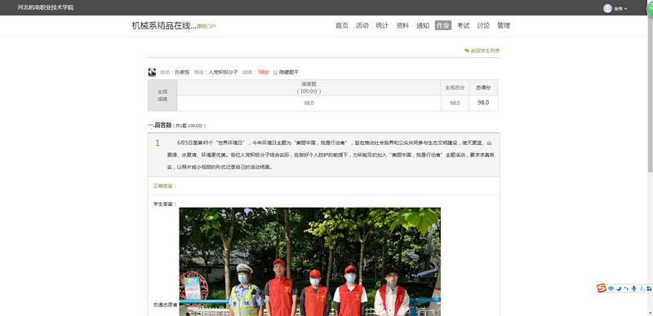Click the 主观成绩 row header cell

pos(162,95)
